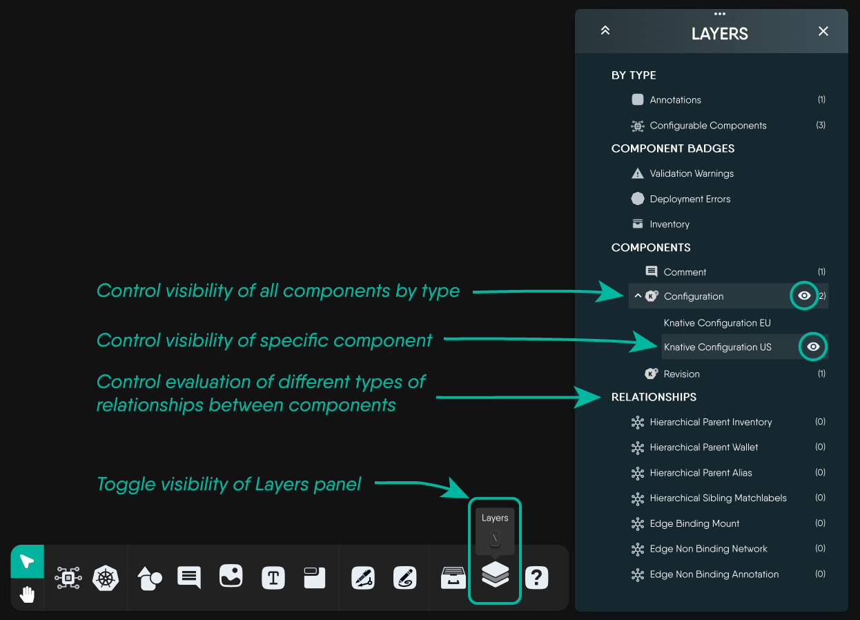Collapse the Configuration group chevron
860x620 pixels.
pos(637,296)
